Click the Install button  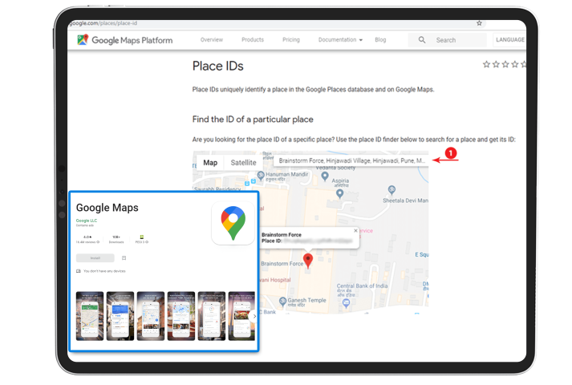(x=95, y=258)
